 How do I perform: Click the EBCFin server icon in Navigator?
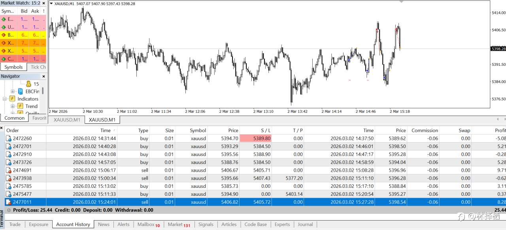pos(20,91)
